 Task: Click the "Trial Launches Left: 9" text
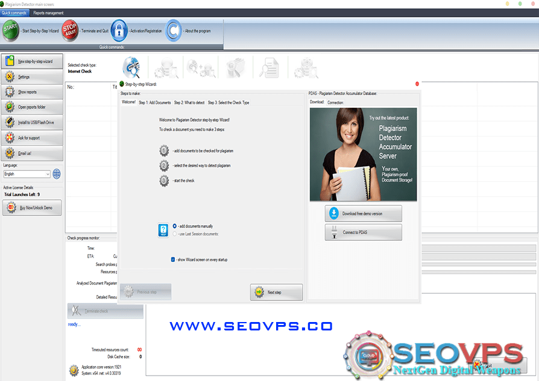tap(22, 194)
